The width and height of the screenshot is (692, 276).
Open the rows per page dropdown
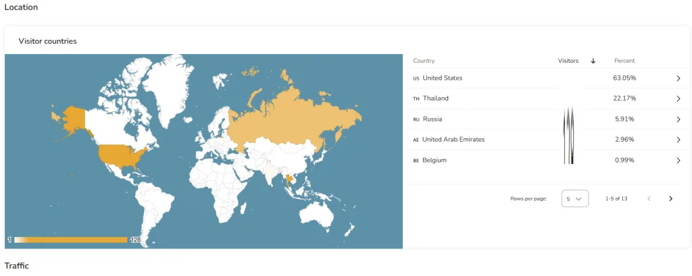[575, 199]
